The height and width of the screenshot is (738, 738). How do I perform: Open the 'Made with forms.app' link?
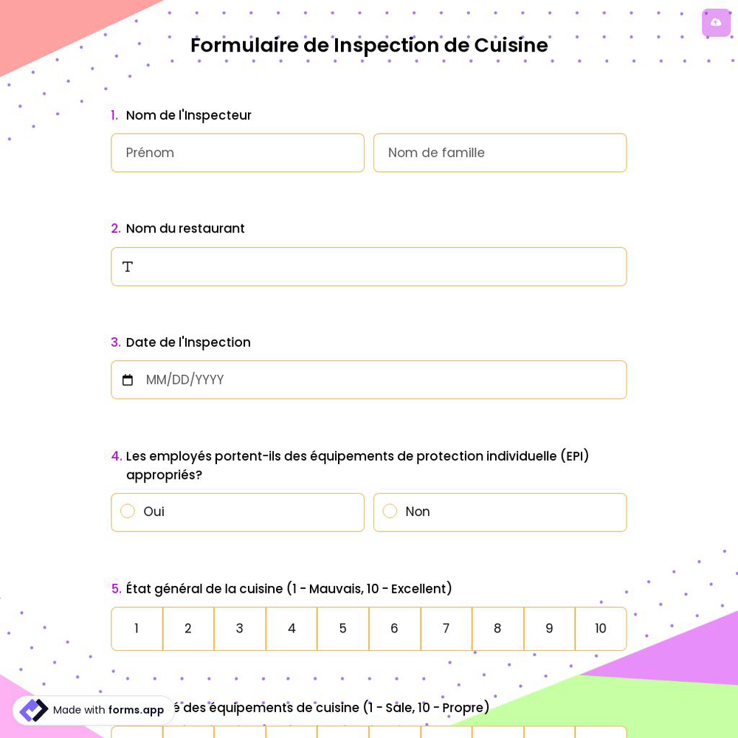tap(108, 710)
